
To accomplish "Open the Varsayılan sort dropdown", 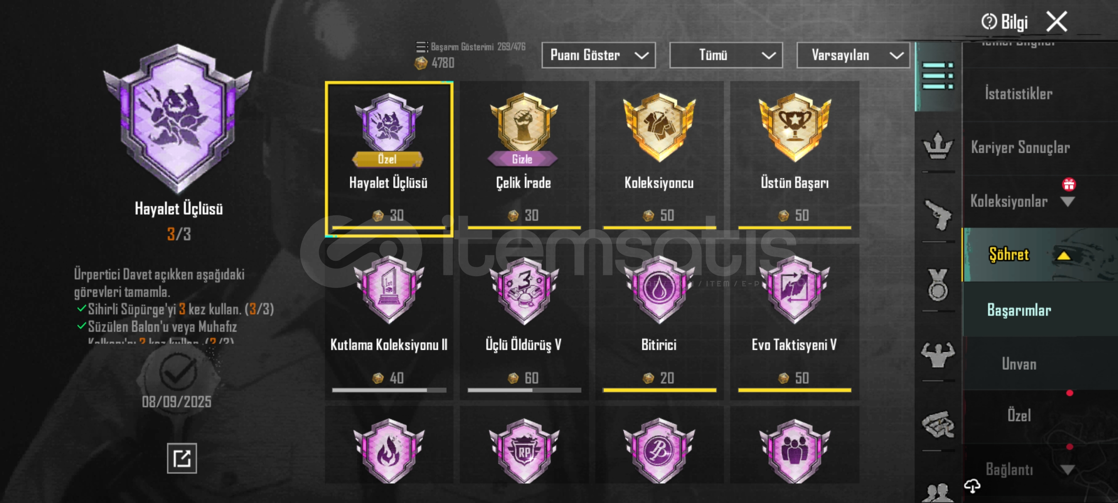I will [853, 55].
